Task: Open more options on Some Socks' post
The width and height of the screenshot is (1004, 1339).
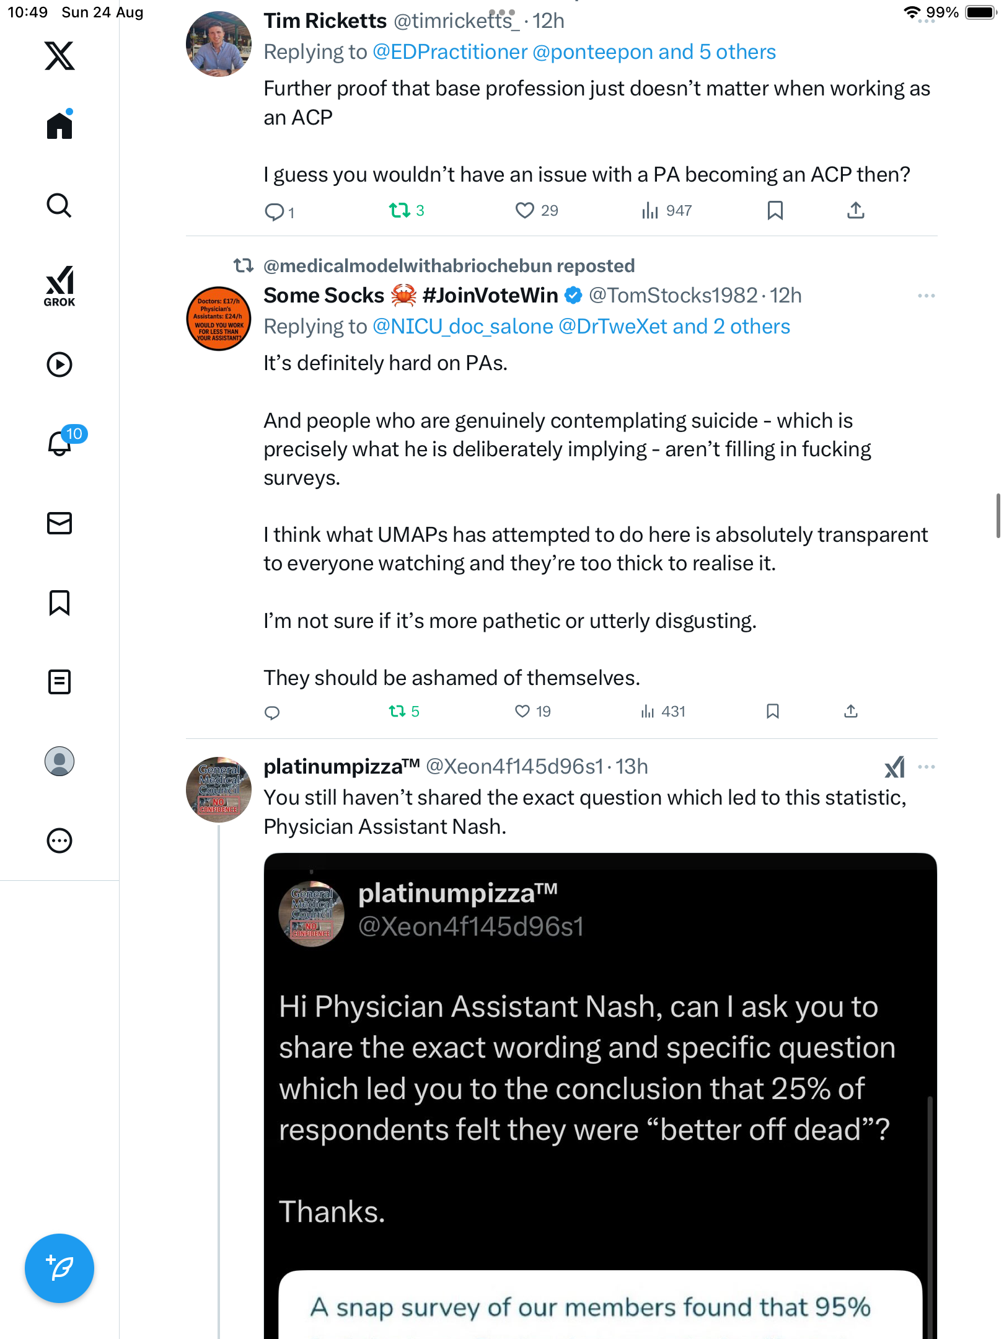Action: pos(926,296)
